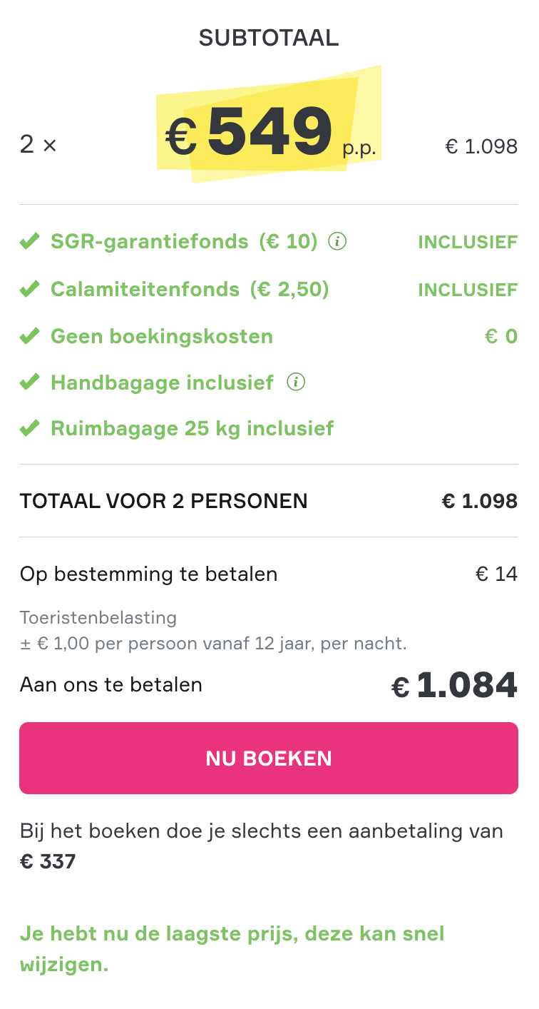Viewport: 539px width, 1009px height.
Task: Click the checkmark next to Handbagage inclusief
Action: click(x=29, y=383)
